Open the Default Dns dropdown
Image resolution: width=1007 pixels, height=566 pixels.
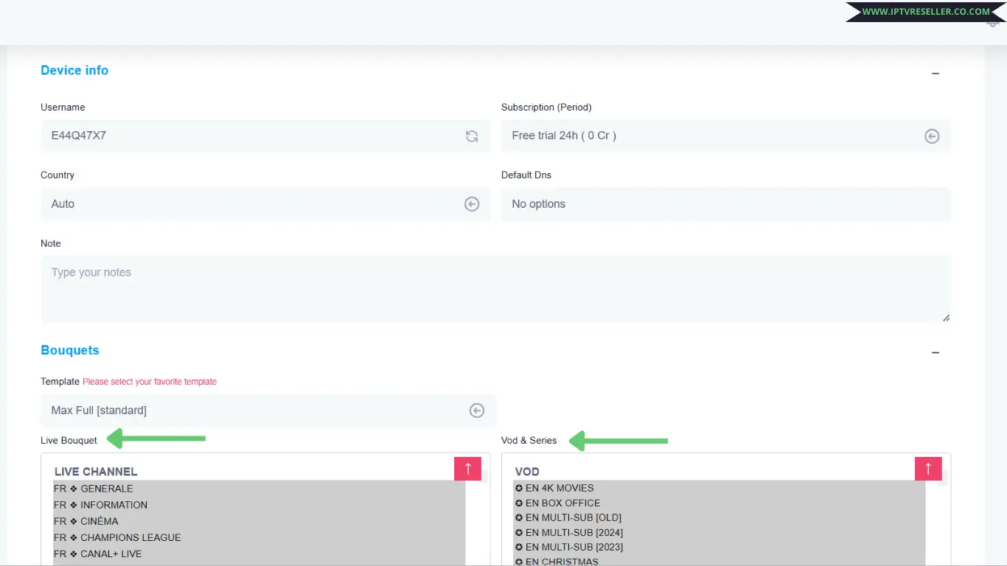tap(725, 204)
